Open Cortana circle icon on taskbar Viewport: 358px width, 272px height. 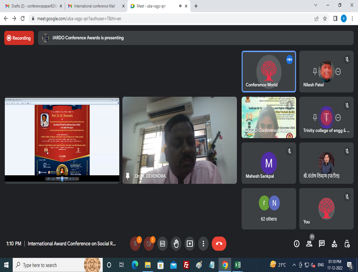coord(109,265)
